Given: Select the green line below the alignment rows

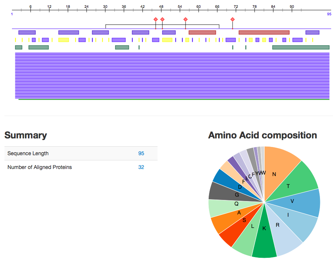Looking at the screenshot, I should [174, 100].
